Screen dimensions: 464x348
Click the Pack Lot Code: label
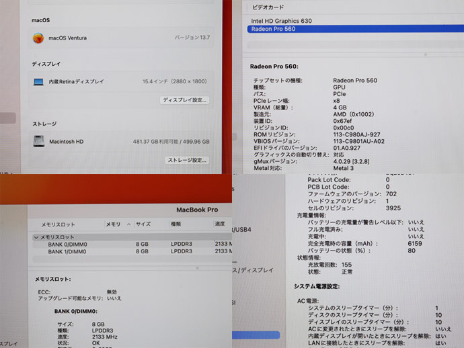tap(329, 180)
